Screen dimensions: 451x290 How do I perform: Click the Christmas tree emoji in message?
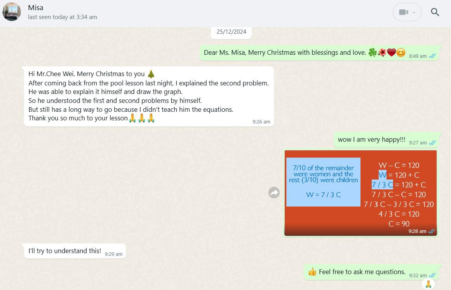(x=151, y=74)
